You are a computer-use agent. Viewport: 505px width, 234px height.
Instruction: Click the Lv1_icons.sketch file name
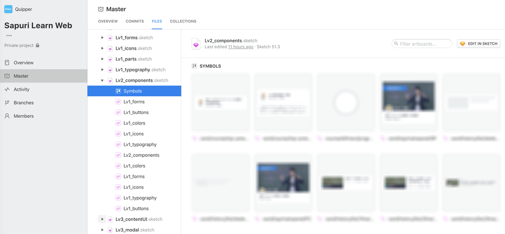tap(134, 48)
